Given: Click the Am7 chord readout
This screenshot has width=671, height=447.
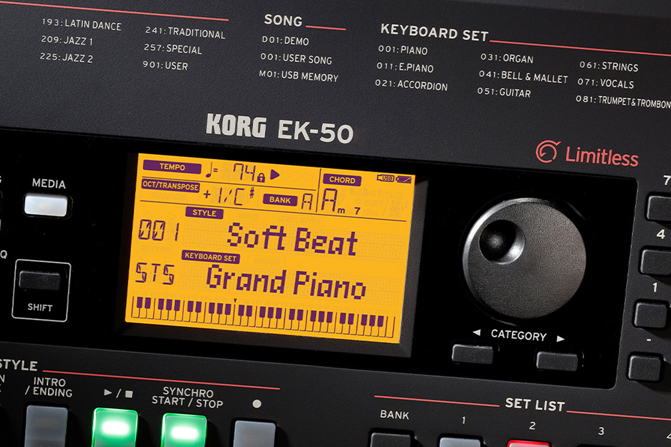Looking at the screenshot, I should [341, 201].
